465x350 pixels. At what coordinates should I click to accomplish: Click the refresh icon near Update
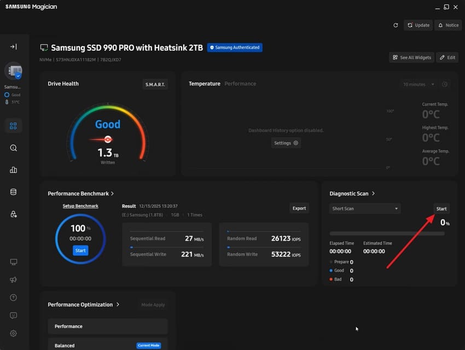(396, 25)
